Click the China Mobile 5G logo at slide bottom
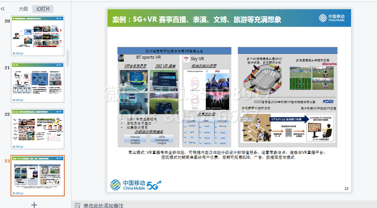Image resolution: width=377 pixels, height=208 pixels. point(135,185)
